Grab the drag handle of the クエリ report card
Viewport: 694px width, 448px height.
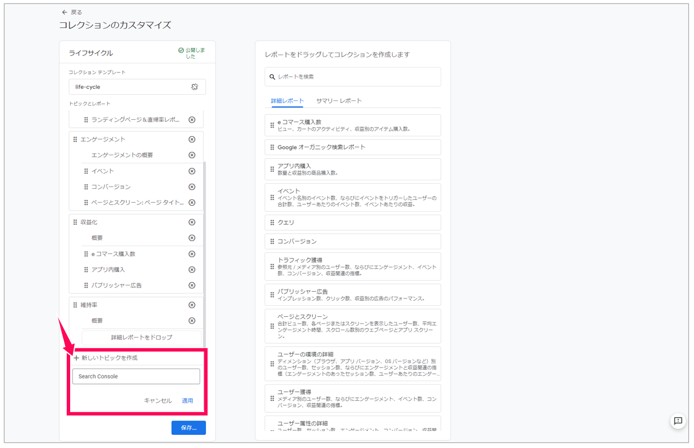272,223
